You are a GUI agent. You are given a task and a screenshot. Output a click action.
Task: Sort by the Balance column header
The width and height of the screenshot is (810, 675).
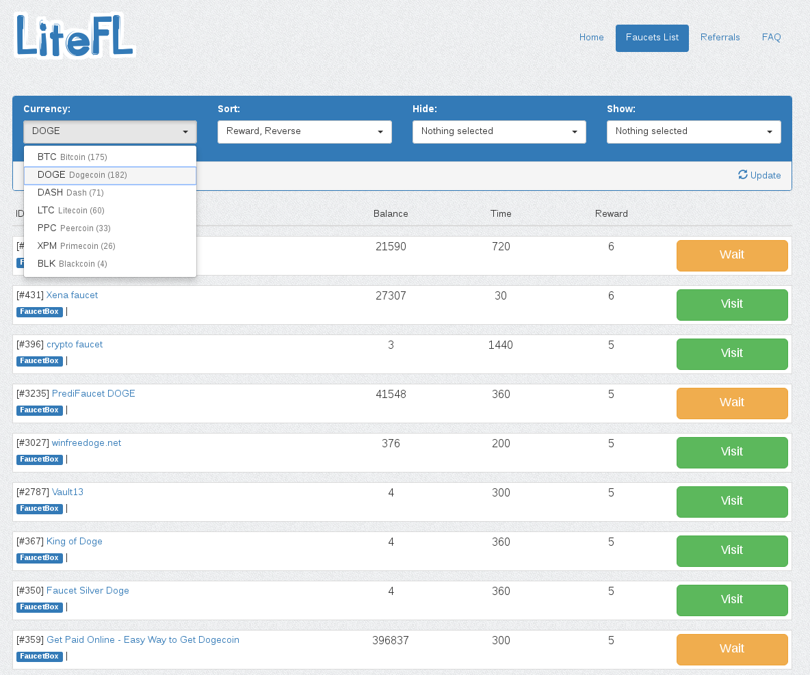[x=391, y=214]
